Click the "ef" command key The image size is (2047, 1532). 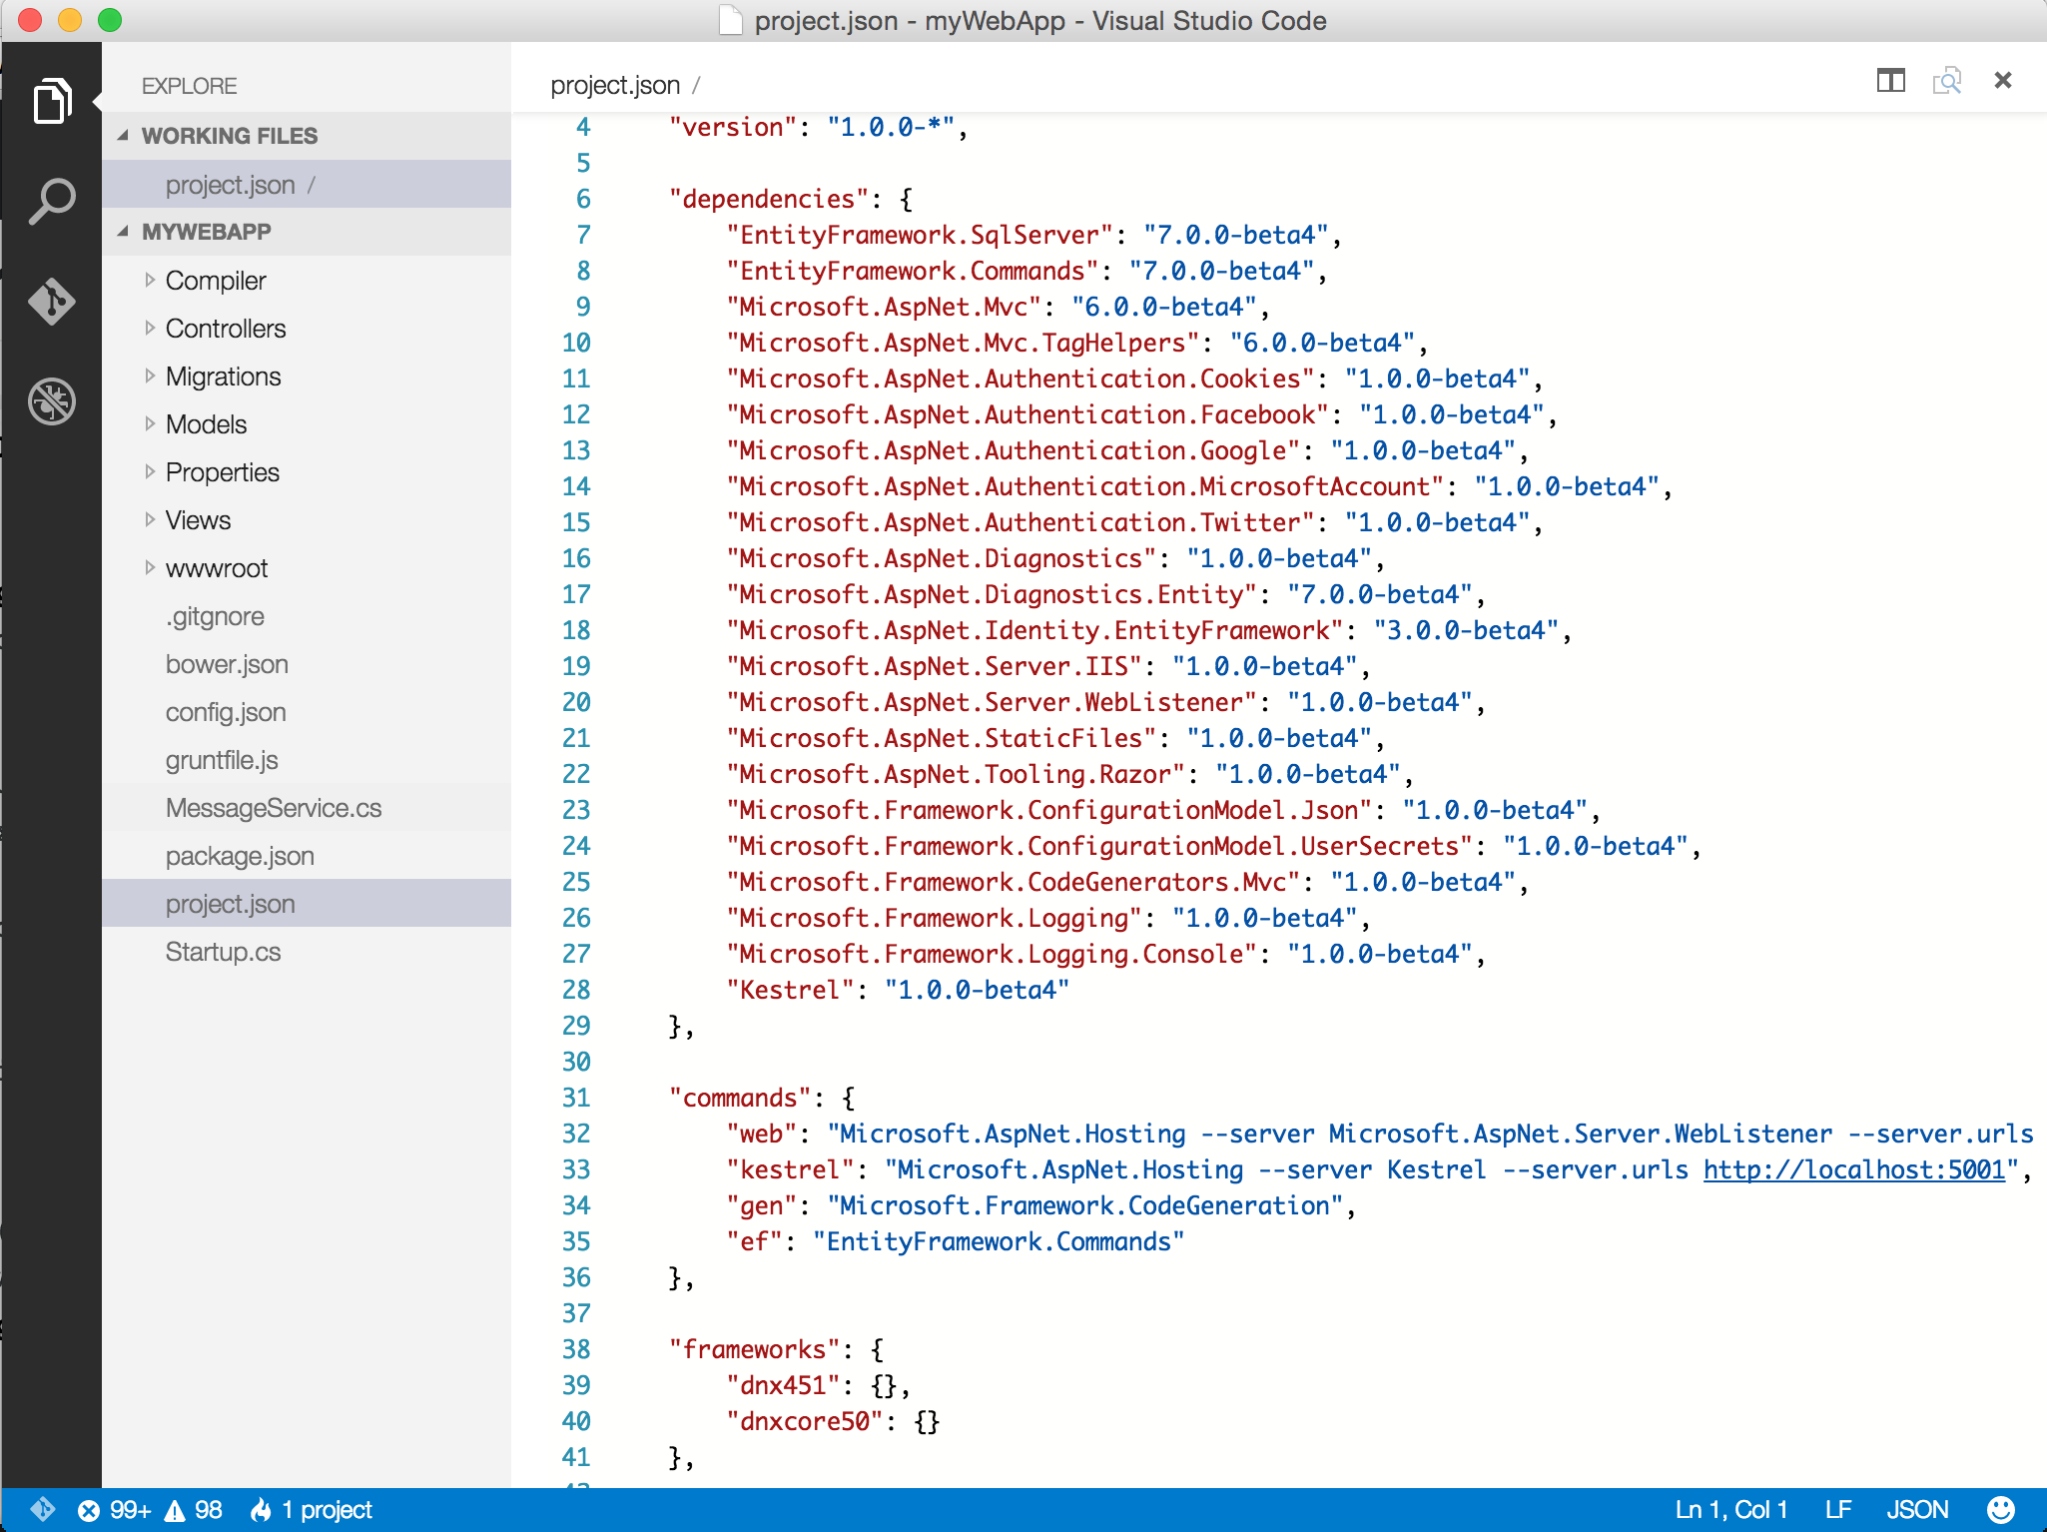(x=754, y=1241)
